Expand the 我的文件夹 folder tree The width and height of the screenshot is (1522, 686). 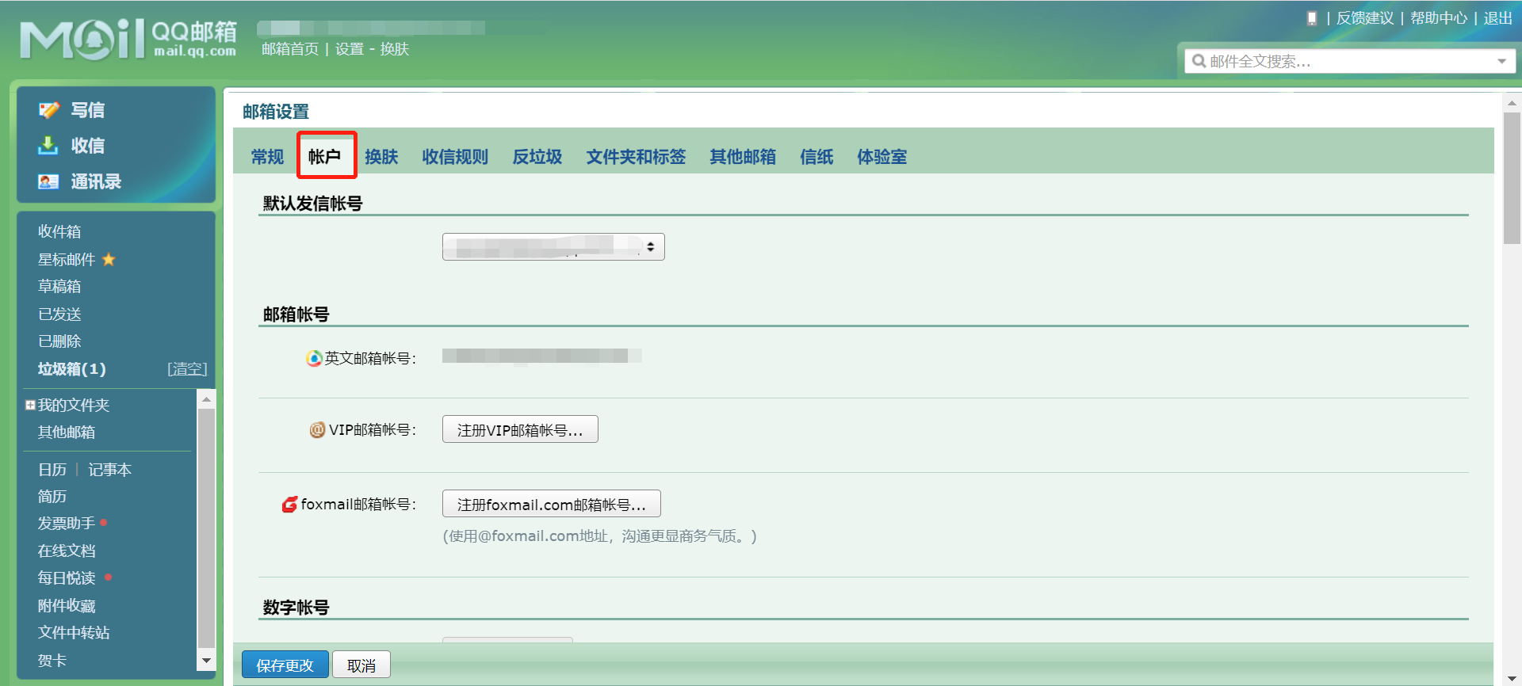[30, 406]
